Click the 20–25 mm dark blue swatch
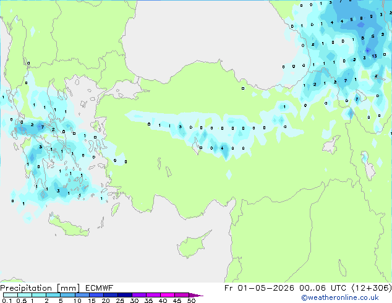 [110, 295]
